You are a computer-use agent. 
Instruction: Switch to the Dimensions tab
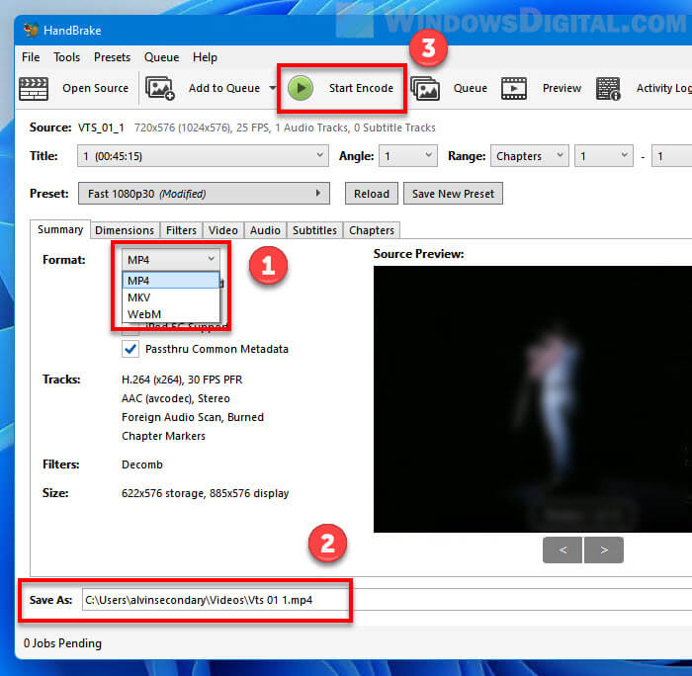coord(125,230)
